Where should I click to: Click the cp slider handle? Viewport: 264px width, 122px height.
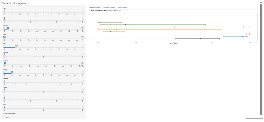click(x=4, y=21)
